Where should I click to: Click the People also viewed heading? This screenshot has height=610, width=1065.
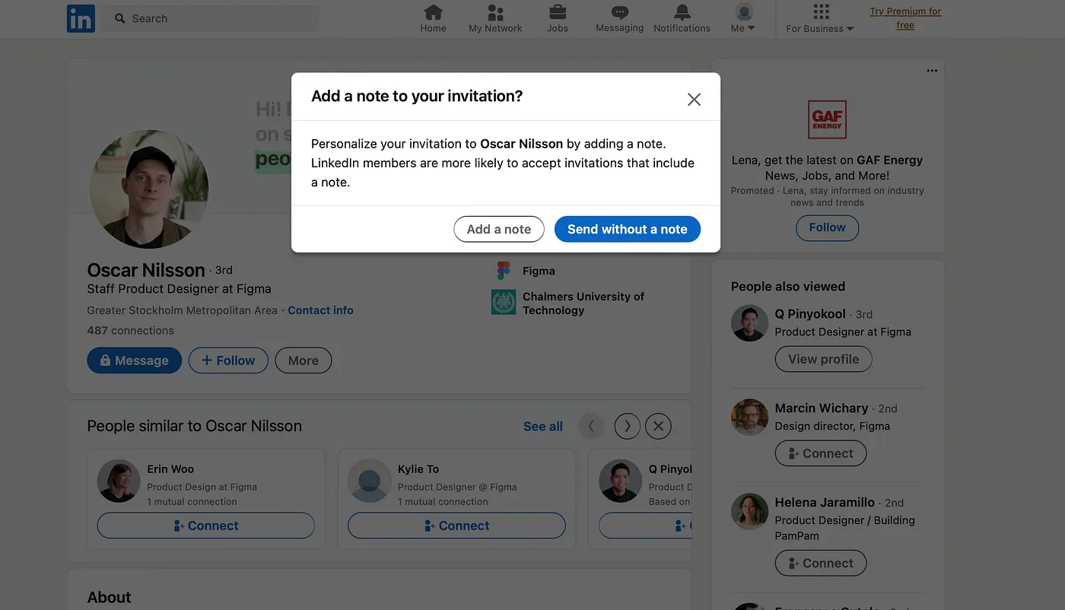point(788,286)
